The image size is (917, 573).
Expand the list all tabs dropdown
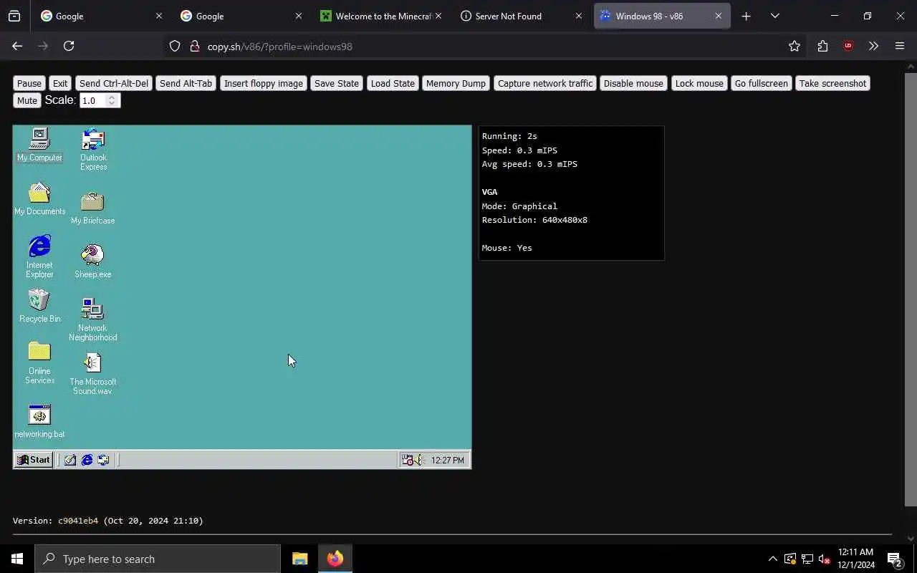tap(775, 16)
